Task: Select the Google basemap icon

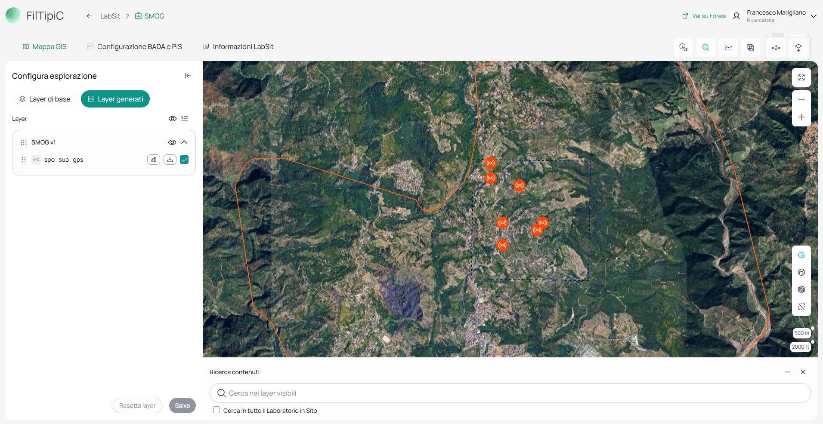Action: point(801,255)
